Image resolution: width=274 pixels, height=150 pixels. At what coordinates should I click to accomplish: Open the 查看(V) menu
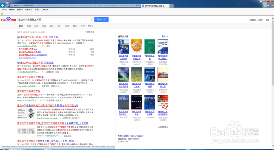(x=20, y=10)
